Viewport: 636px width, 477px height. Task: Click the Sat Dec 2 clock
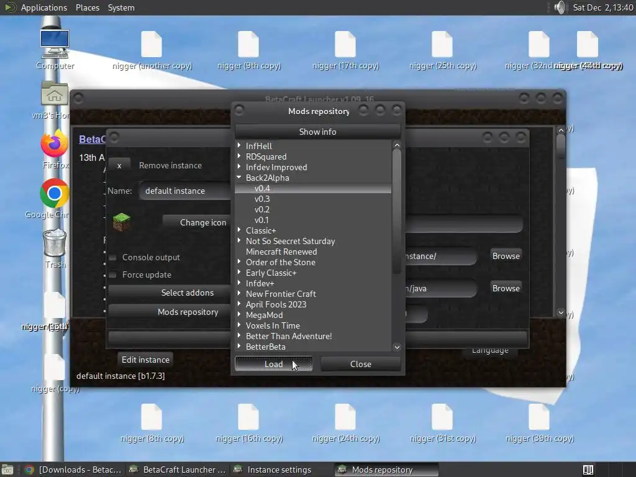[x=602, y=7]
